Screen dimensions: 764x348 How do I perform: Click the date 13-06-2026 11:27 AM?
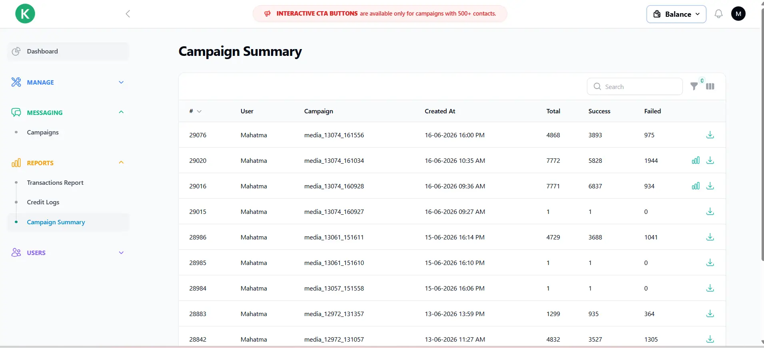[x=455, y=340]
